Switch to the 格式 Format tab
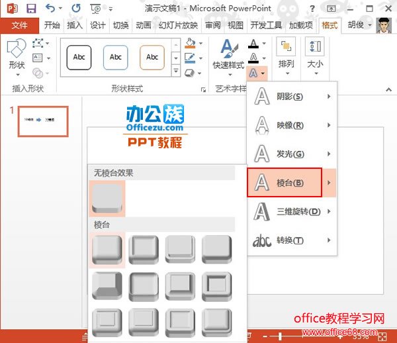The height and width of the screenshot is (343, 397). point(330,25)
